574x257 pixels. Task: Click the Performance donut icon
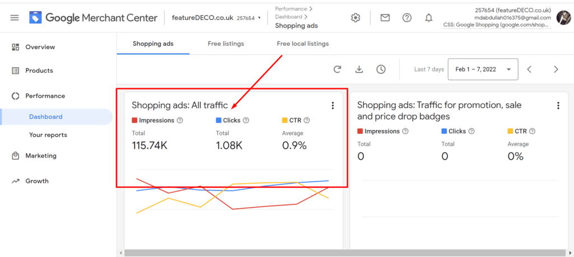click(15, 96)
